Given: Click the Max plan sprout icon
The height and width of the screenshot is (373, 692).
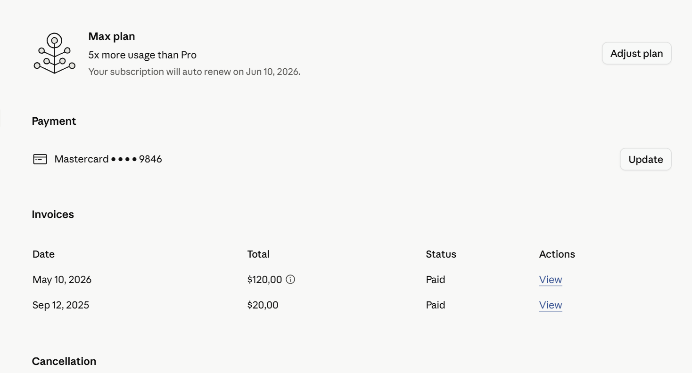Looking at the screenshot, I should pyautogui.click(x=55, y=53).
